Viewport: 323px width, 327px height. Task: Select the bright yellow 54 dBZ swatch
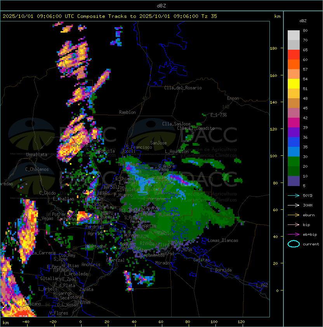pos(293,84)
